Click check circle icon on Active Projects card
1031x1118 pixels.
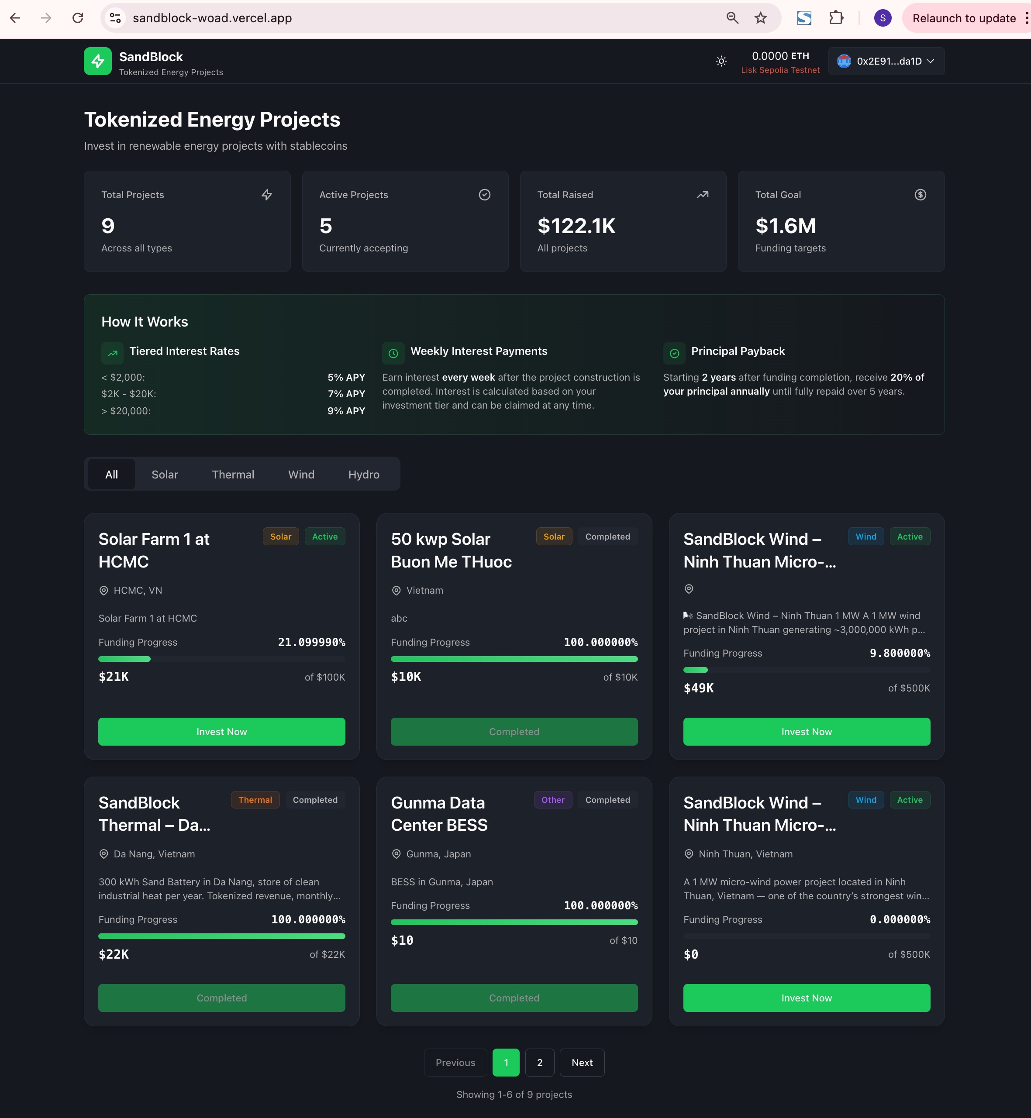pos(484,195)
